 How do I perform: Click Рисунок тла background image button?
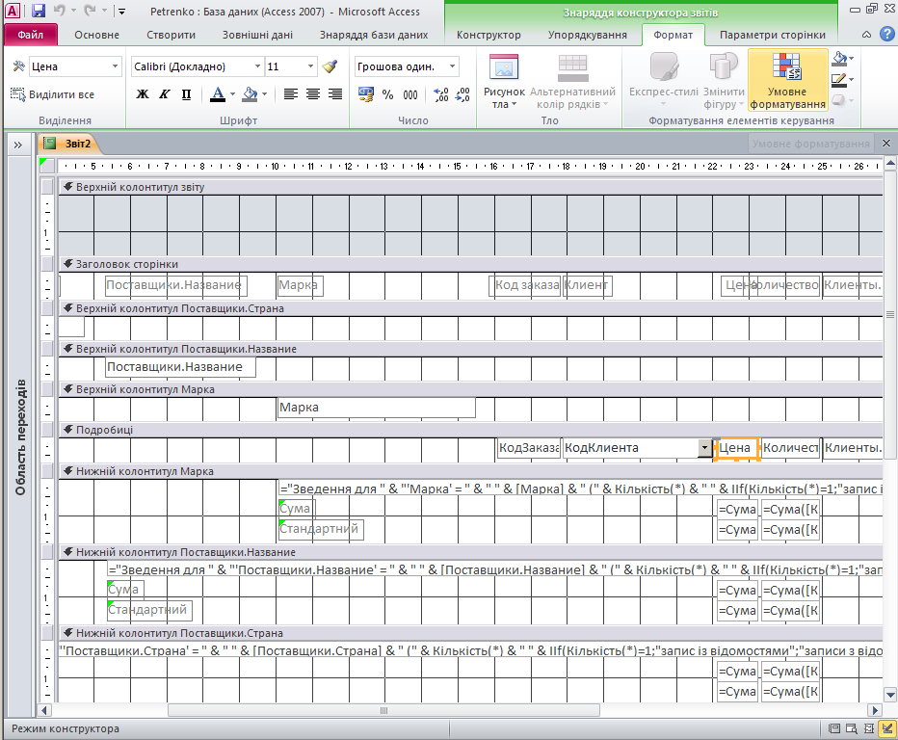click(503, 84)
